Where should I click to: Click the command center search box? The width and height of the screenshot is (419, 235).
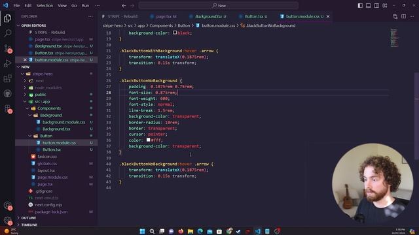tap(218, 5)
